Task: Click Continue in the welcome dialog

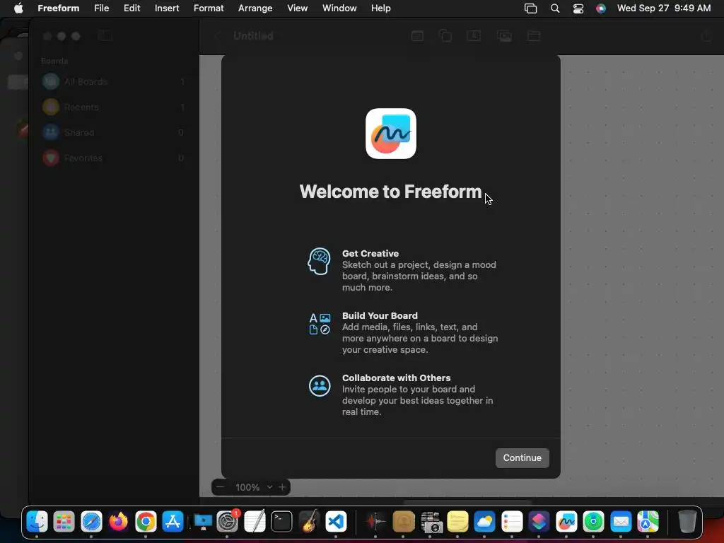Action: pos(522,457)
